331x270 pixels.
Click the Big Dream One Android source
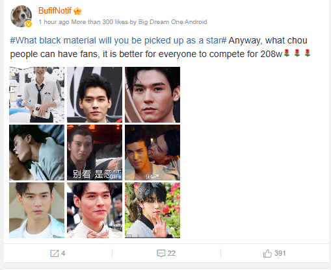point(172,22)
